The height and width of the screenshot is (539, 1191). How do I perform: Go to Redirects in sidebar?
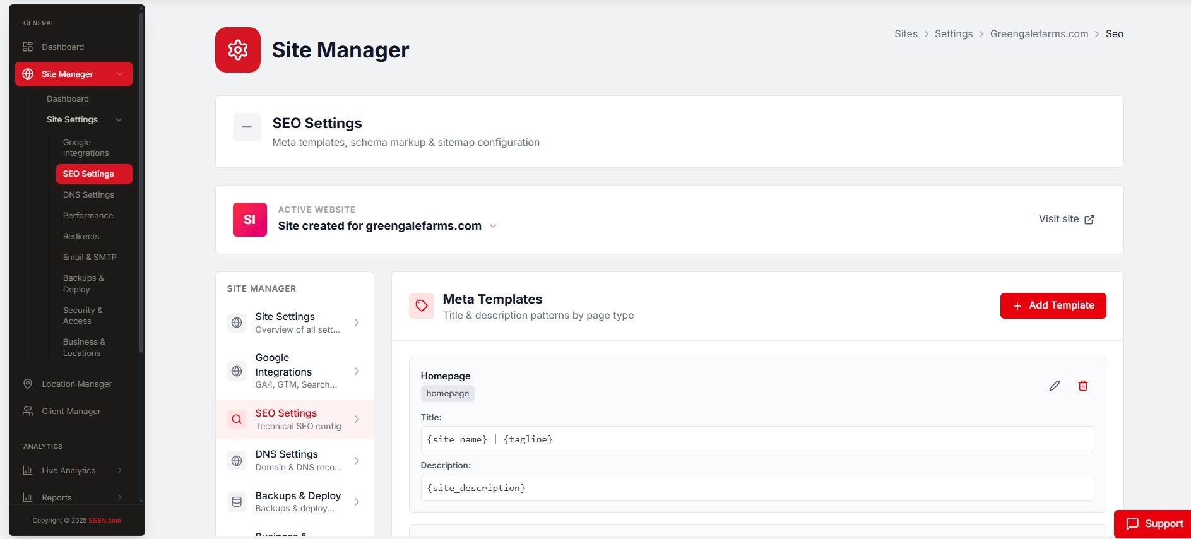(81, 236)
